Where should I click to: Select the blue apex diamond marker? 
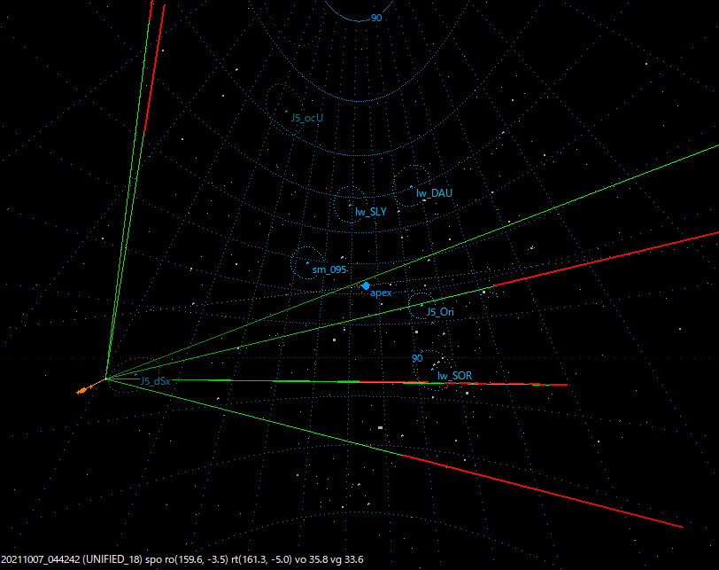(365, 285)
